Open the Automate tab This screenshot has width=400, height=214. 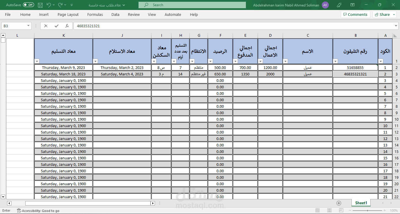point(173,14)
